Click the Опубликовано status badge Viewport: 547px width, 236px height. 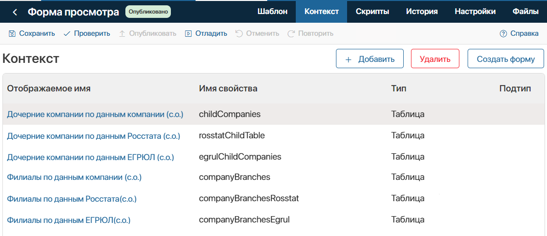(148, 12)
